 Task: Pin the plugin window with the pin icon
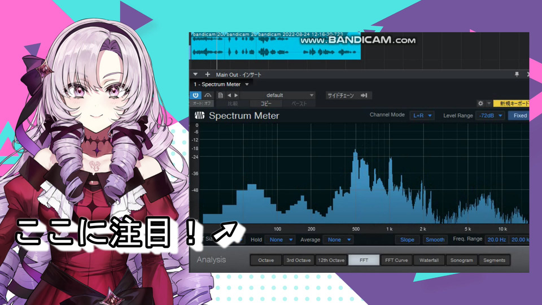pos(517,74)
